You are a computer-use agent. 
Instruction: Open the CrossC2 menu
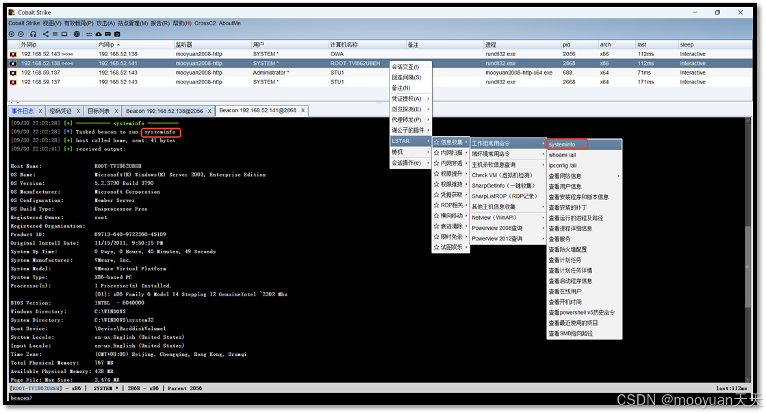(205, 23)
